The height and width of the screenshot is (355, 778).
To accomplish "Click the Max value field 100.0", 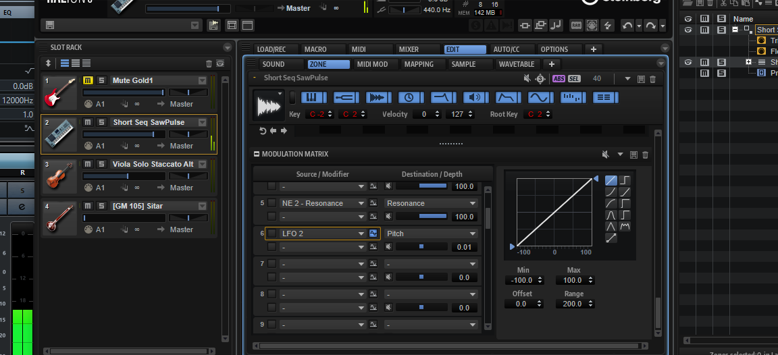I will pos(574,281).
